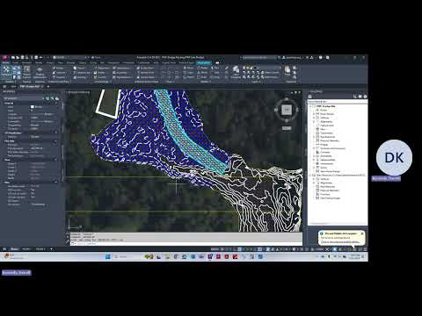
Task: Click the ribbon search input field
Action: pos(258,58)
